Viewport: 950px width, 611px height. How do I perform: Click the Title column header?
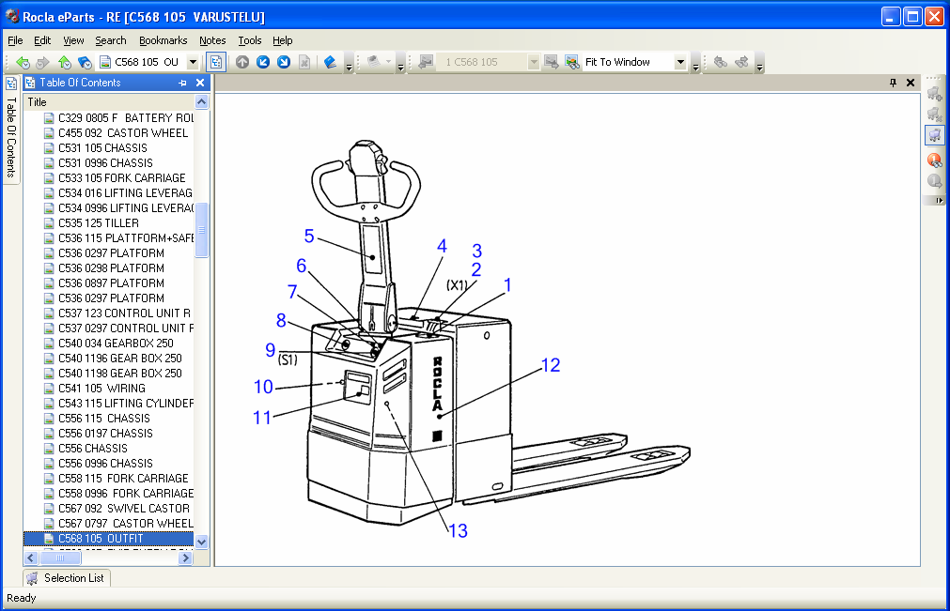[x=109, y=102]
